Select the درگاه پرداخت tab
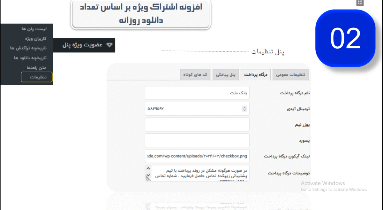Screen dimensions: 383x210 click(256, 74)
